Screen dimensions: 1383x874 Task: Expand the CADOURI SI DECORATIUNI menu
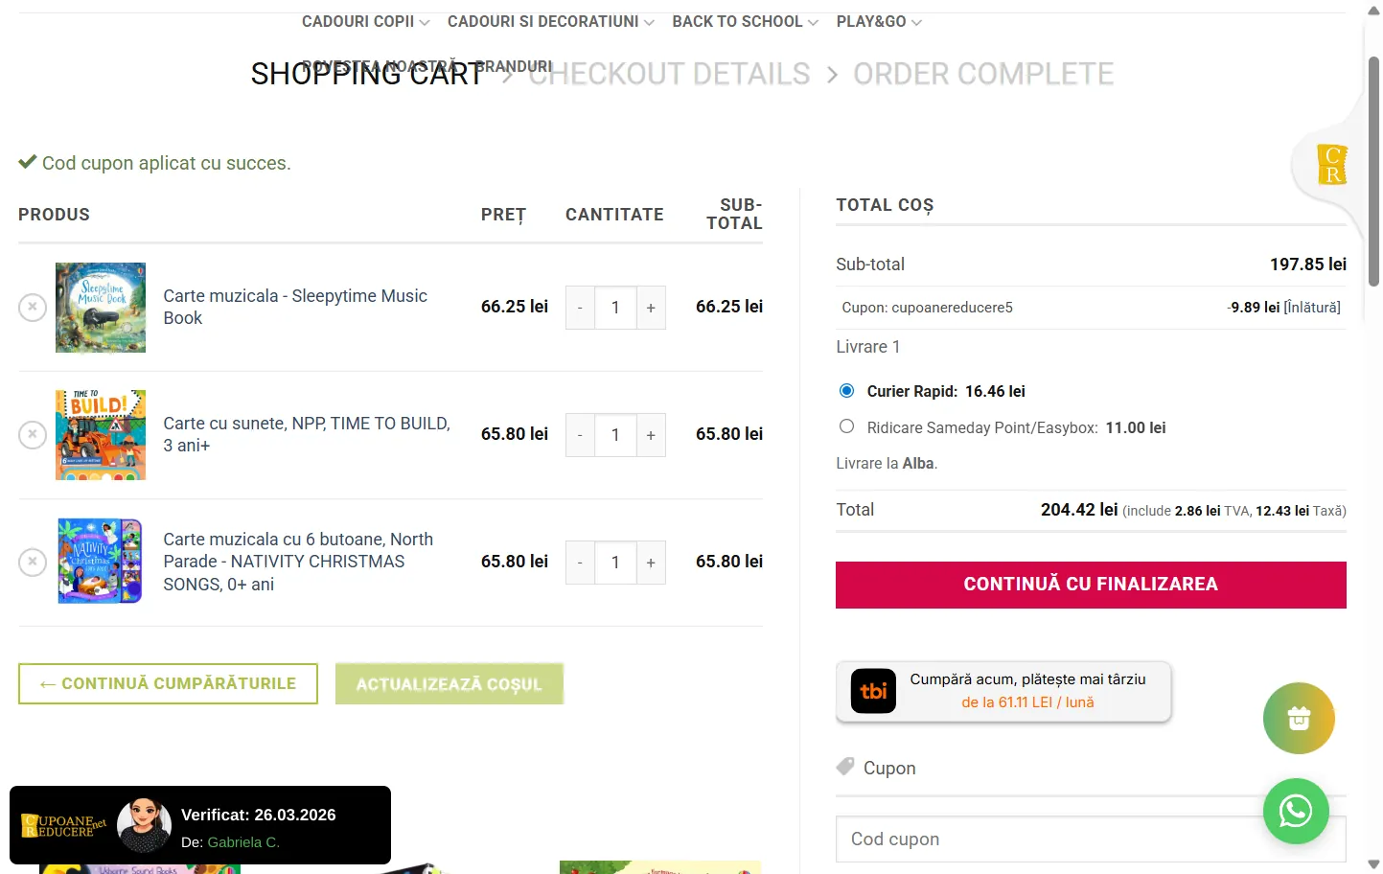pos(550,22)
